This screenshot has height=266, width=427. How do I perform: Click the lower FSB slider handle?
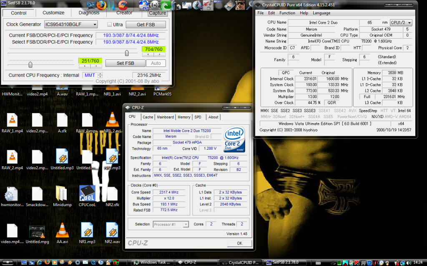pos(30,64)
